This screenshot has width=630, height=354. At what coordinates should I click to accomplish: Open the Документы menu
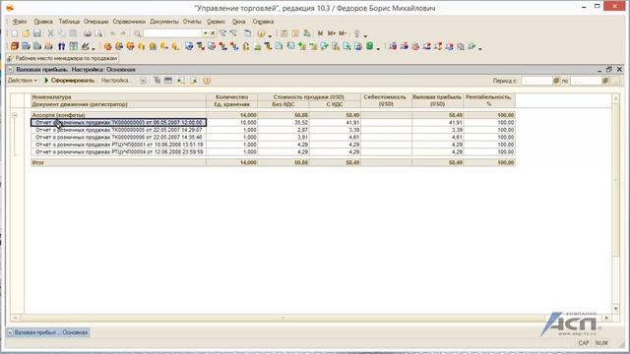[164, 22]
